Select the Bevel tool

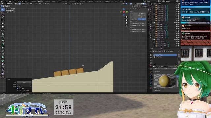pyautogui.click(x=3, y=48)
